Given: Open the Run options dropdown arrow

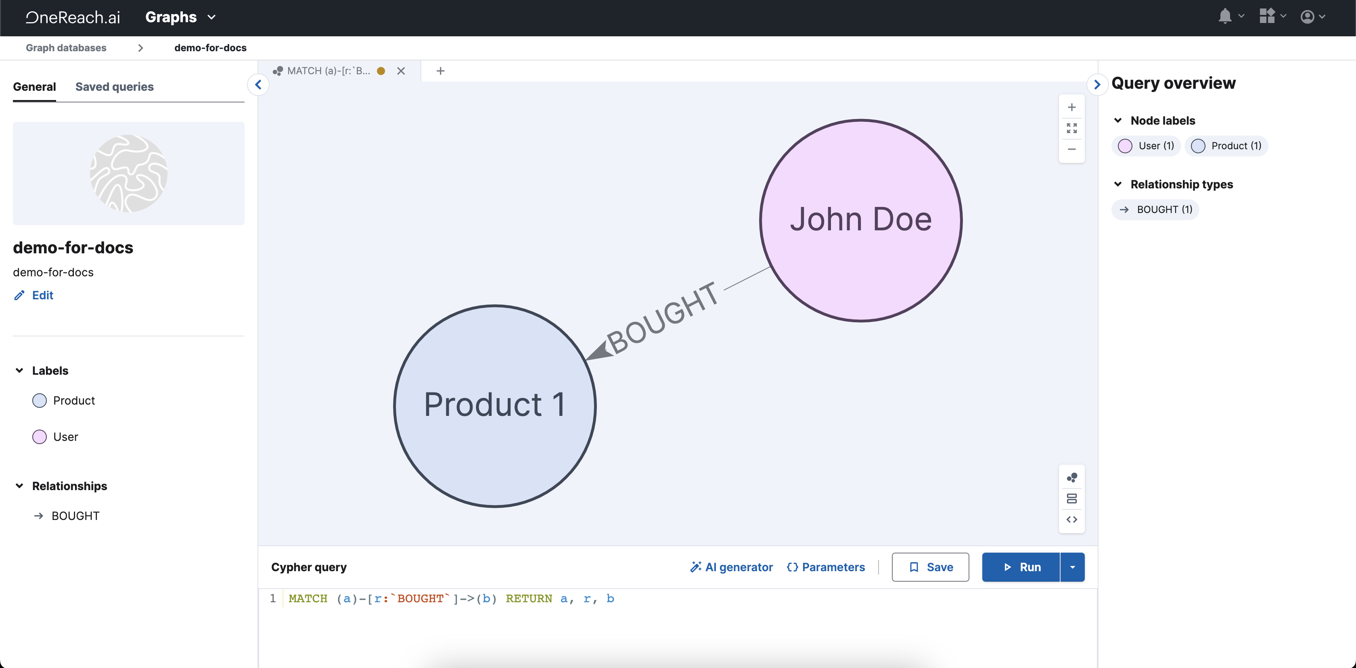Looking at the screenshot, I should (x=1072, y=567).
